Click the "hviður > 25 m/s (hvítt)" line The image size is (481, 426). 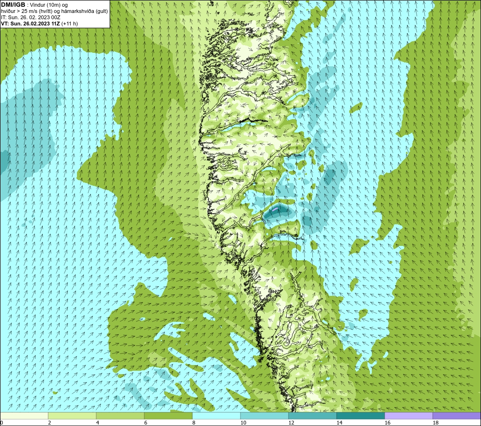coord(27,12)
